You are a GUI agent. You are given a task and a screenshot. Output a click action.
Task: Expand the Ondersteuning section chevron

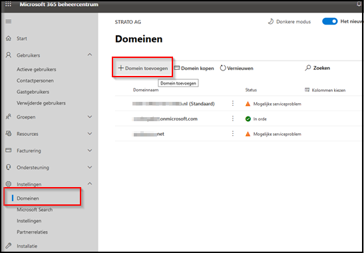[x=90, y=167]
